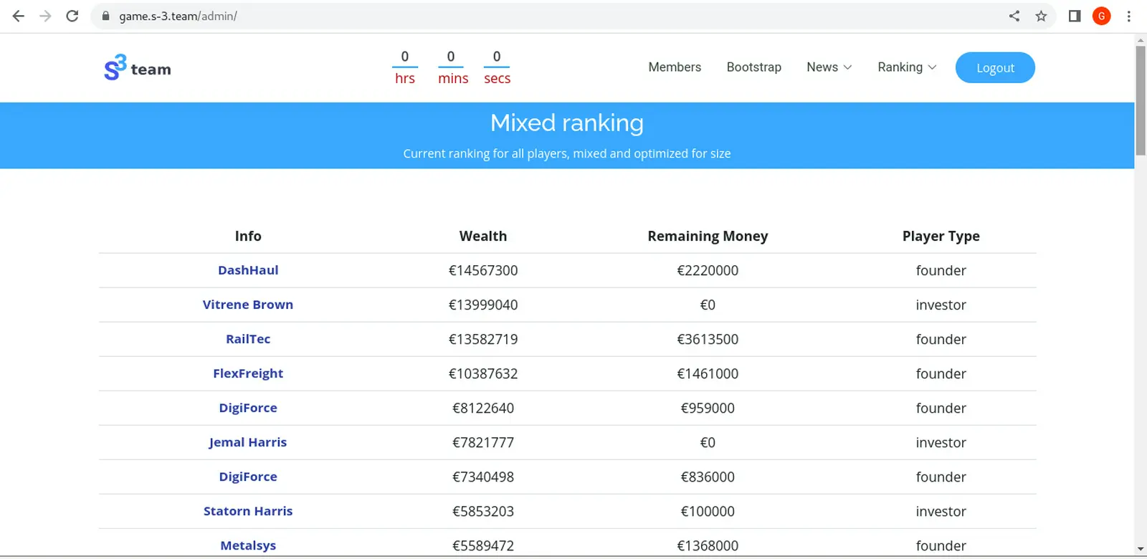Open the FlexFreight link
Screen dimensions: 1147x559
pos(248,373)
